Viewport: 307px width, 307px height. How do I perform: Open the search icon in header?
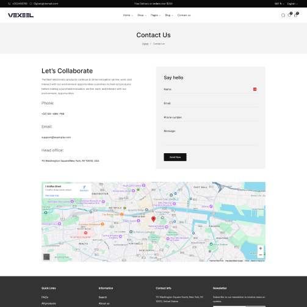(283, 15)
